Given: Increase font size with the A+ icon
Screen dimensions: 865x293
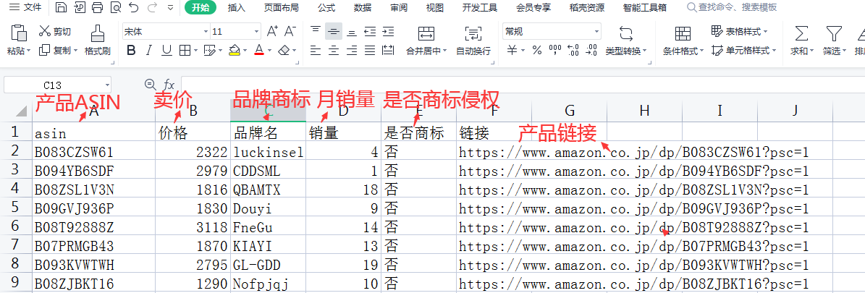Looking at the screenshot, I should [x=272, y=32].
